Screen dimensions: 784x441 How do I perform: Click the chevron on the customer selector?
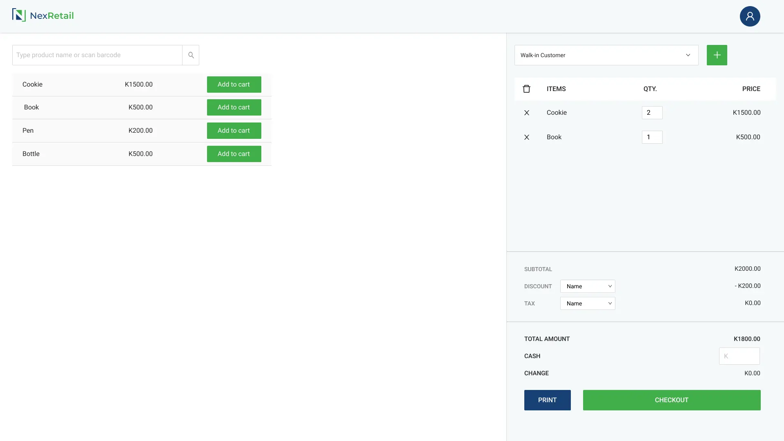tap(688, 55)
